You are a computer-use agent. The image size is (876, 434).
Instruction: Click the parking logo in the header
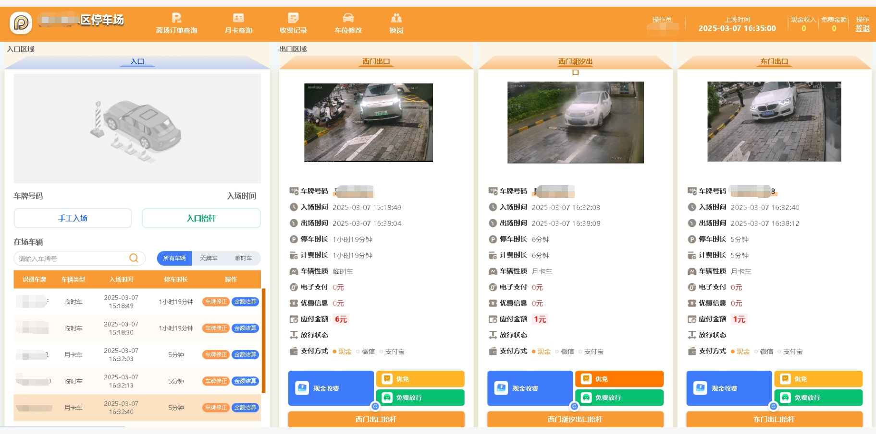click(21, 23)
